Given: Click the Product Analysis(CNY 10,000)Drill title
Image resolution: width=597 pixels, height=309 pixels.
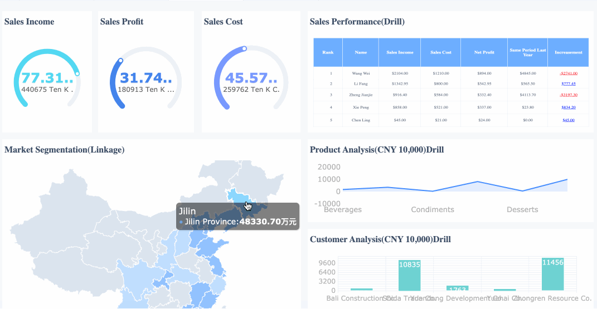Looking at the screenshot, I should pyautogui.click(x=377, y=150).
